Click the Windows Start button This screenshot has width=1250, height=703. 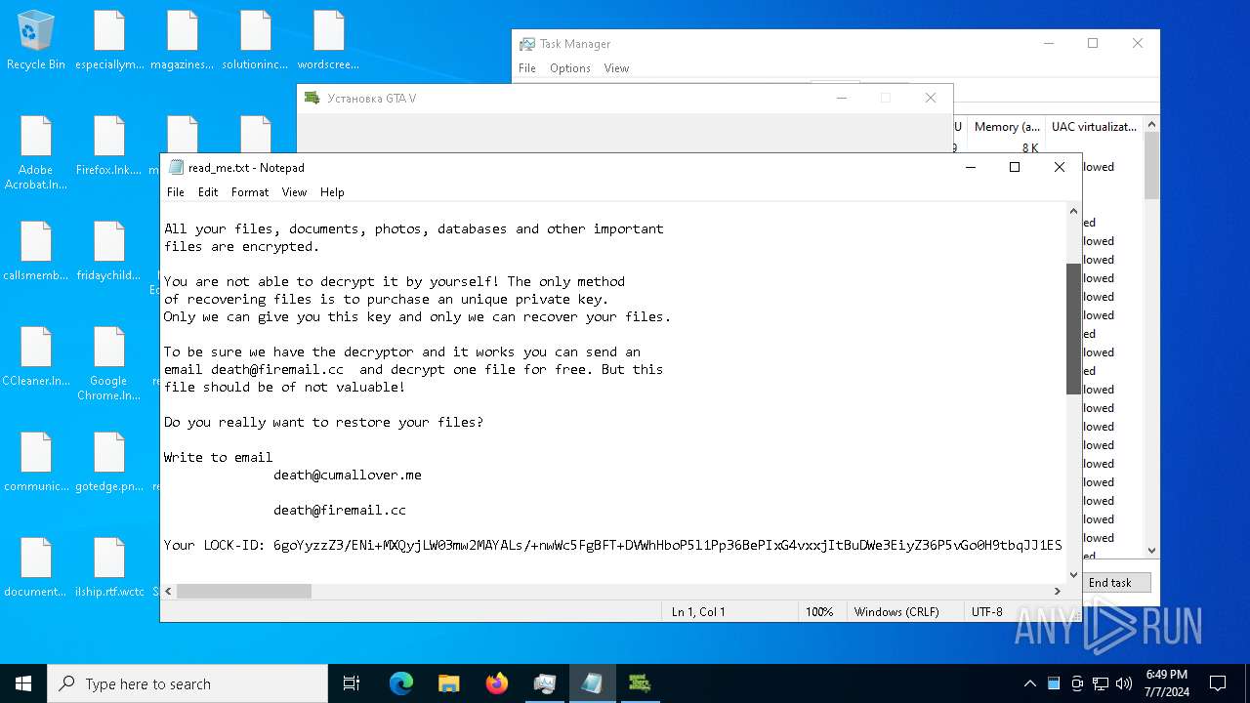click(23, 683)
